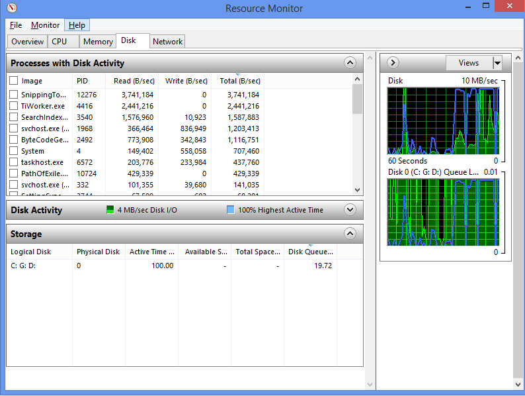Check the svchost.exe PID 332 checkbox
Screen dimensions: 525x396
tap(14, 185)
